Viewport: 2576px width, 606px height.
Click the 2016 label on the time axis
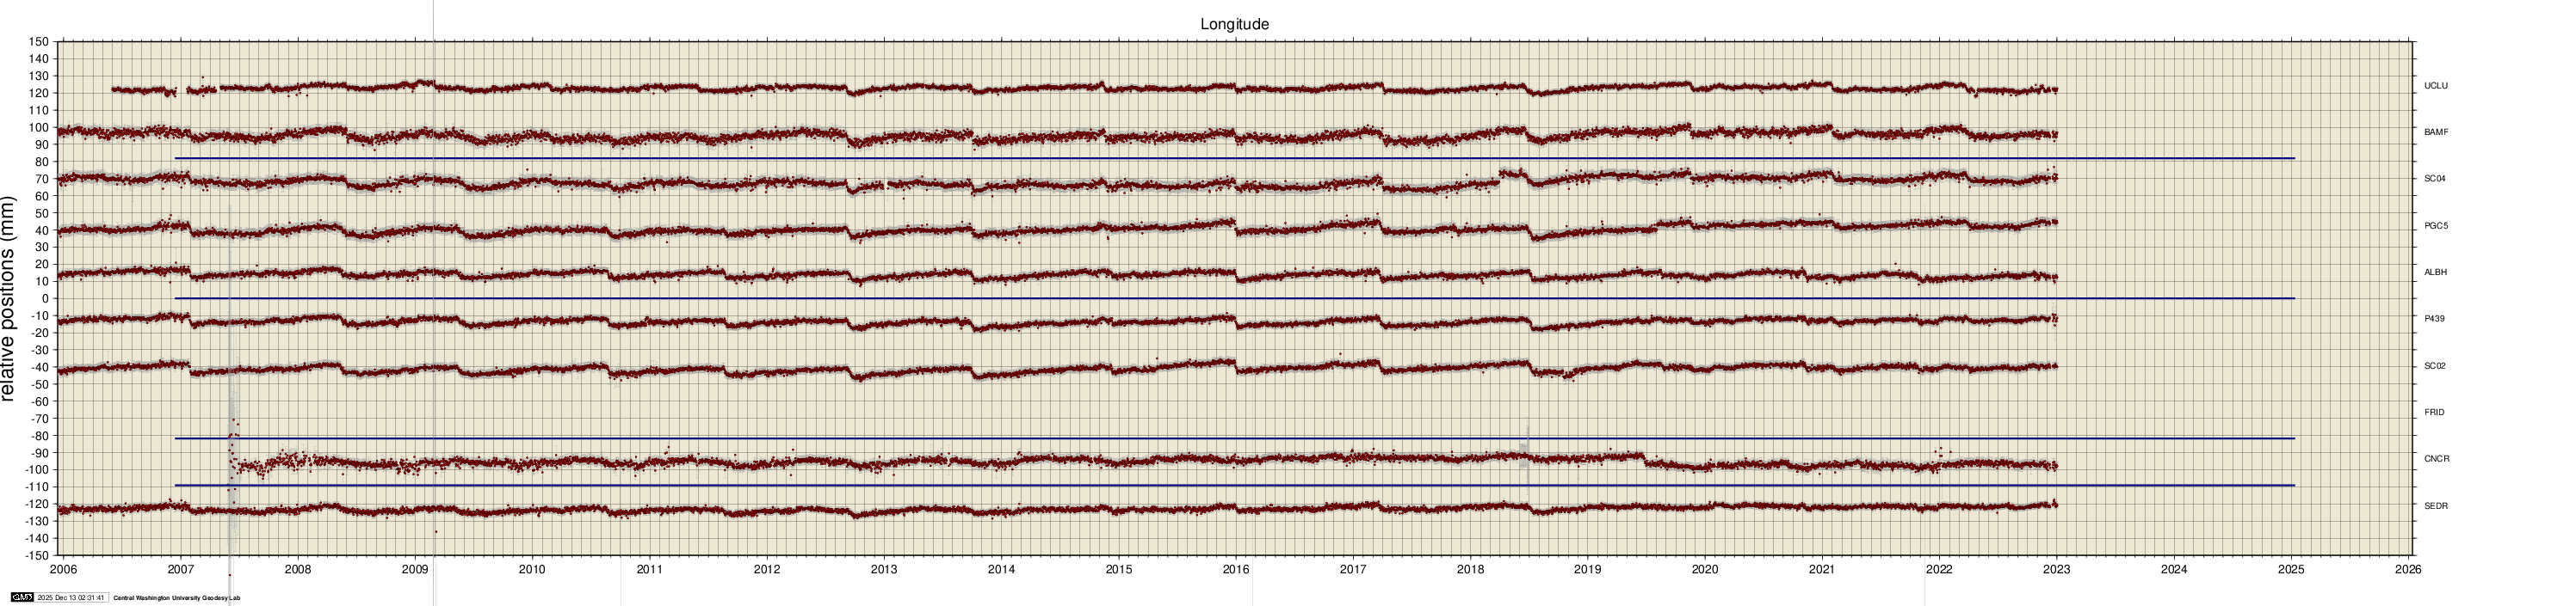point(1236,570)
